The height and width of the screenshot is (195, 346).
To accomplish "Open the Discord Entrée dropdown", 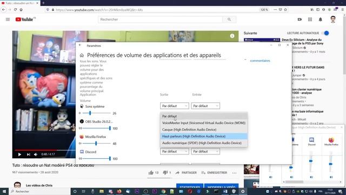I will pyautogui.click(x=205, y=152).
